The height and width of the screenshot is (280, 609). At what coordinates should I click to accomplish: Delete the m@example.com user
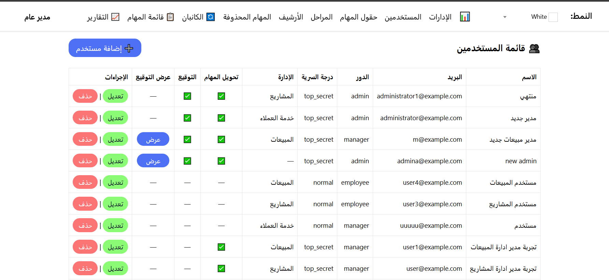[85, 139]
